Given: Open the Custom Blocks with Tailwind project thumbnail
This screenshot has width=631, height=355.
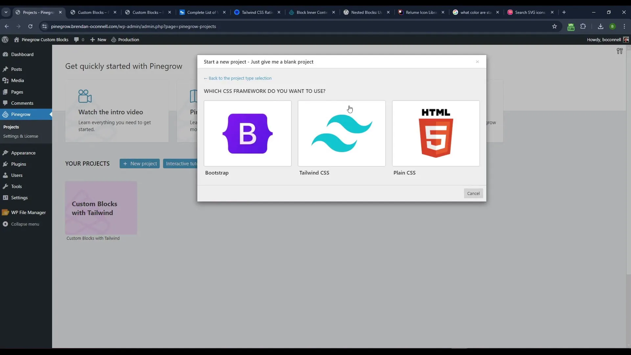Looking at the screenshot, I should (101, 208).
